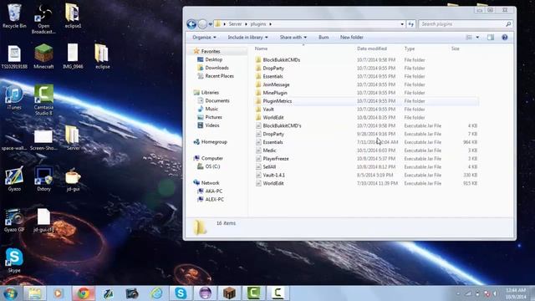The height and width of the screenshot is (301, 535).
Task: Select the eclipse folder on desktop
Action: click(102, 57)
